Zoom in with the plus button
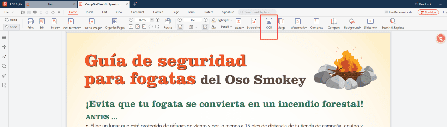The image size is (447, 127). point(158,20)
